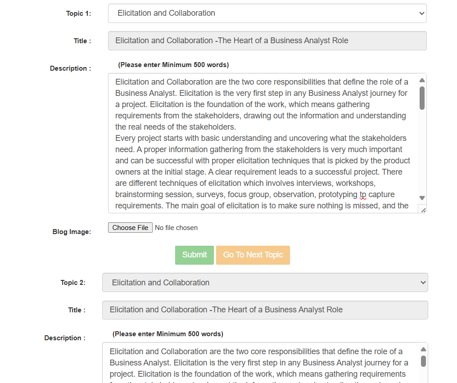Click the Topic 1 Title field

267,41
